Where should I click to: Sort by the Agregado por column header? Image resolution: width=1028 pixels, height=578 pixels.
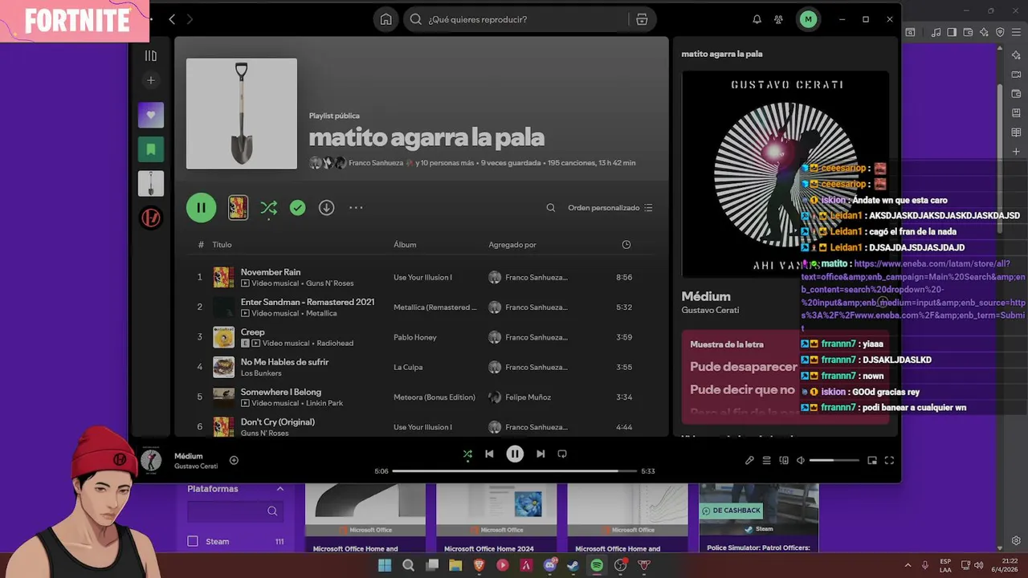512,245
